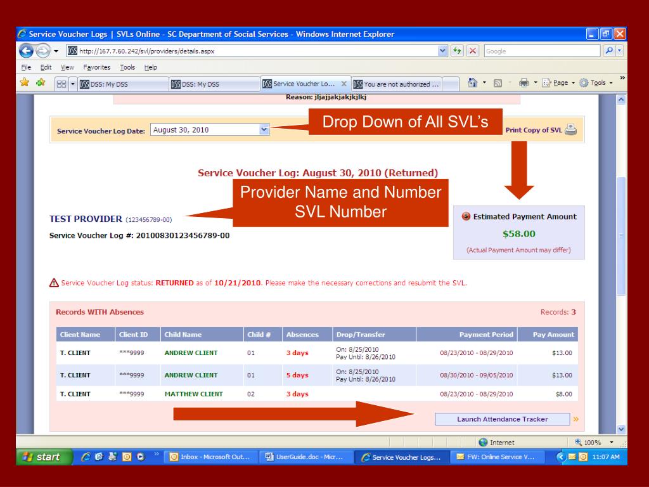Click the Google search box

coord(542,51)
